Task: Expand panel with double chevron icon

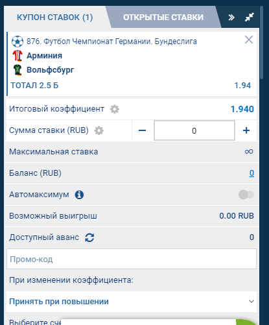Action: click(x=231, y=18)
